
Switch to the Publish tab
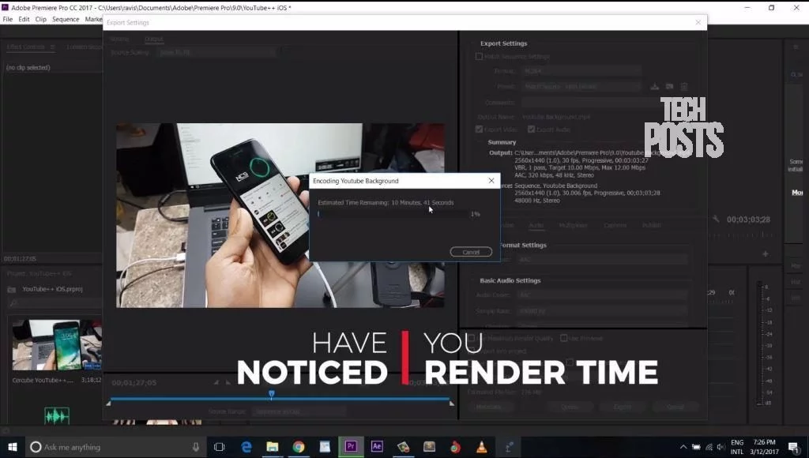(x=651, y=225)
